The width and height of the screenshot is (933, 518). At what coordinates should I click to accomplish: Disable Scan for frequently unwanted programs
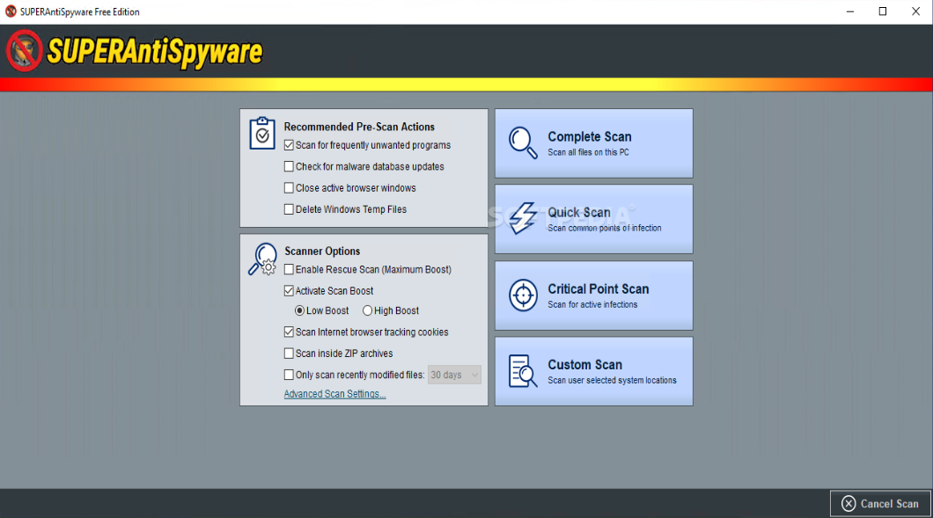click(290, 145)
